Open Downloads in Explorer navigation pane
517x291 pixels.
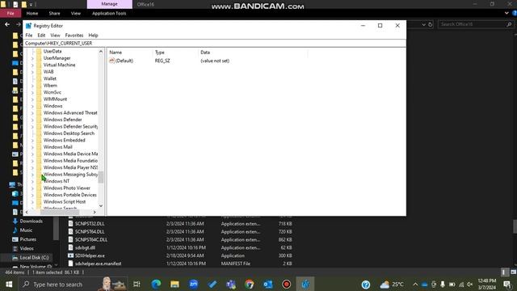[x=31, y=221]
